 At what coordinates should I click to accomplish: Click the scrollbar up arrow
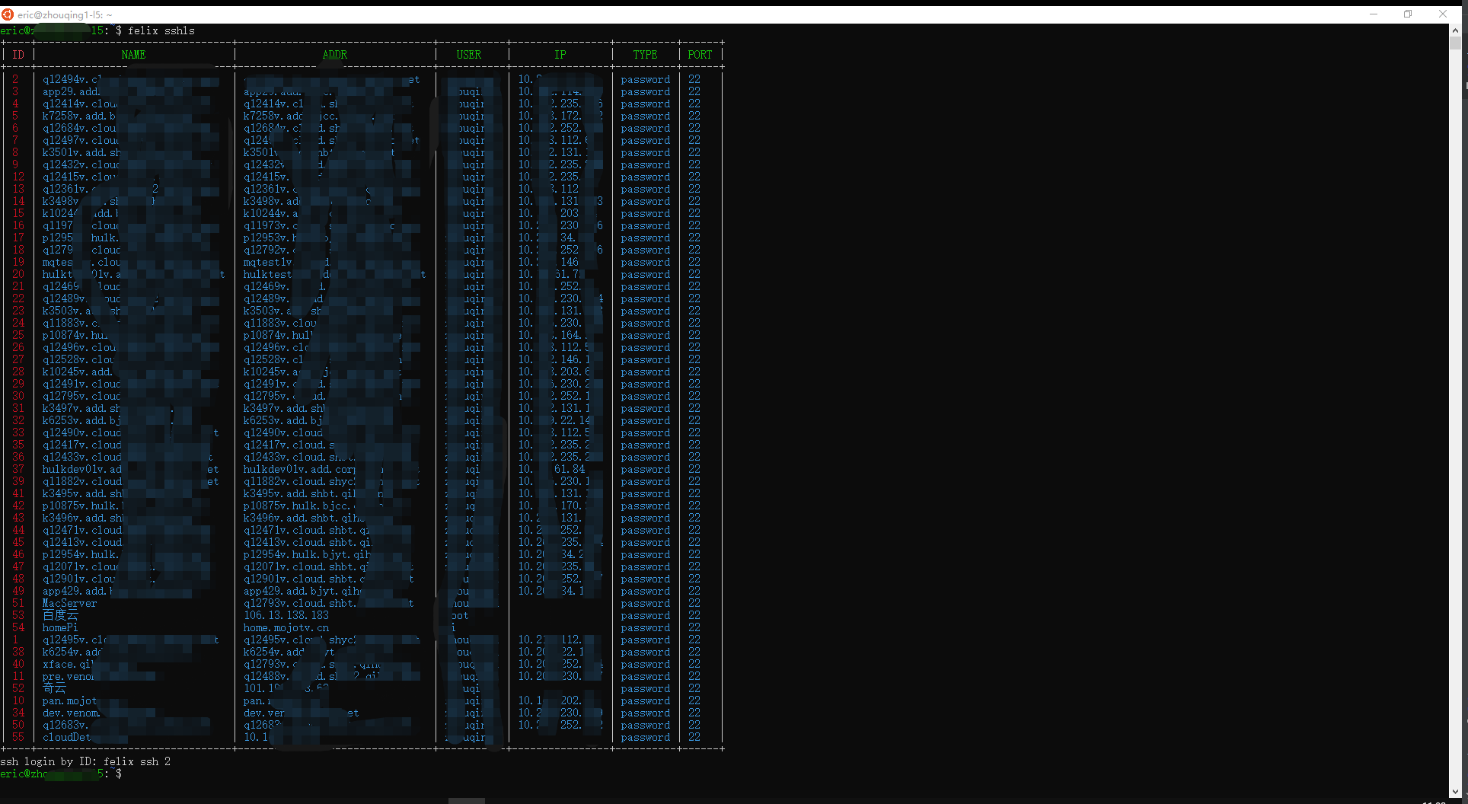coord(1455,31)
